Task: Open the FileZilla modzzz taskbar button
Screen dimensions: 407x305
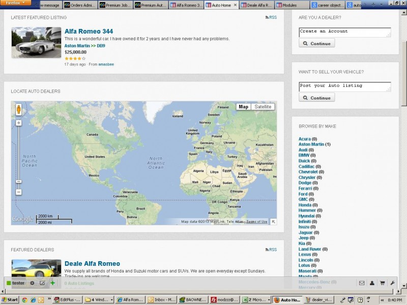Action: pyautogui.click(x=224, y=300)
